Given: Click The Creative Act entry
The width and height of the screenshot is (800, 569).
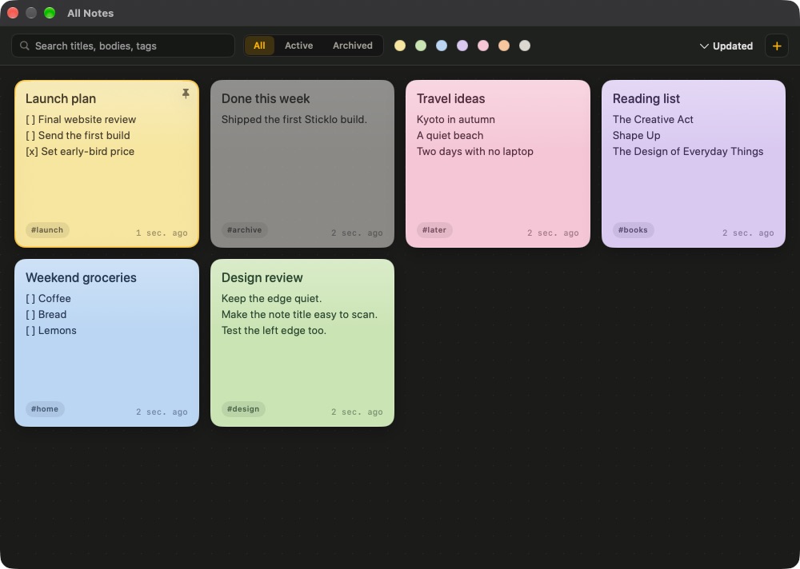Looking at the screenshot, I should 653,119.
